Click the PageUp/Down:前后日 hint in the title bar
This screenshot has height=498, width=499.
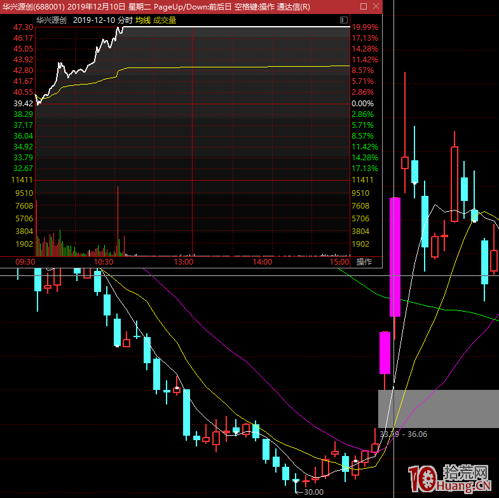pos(193,7)
